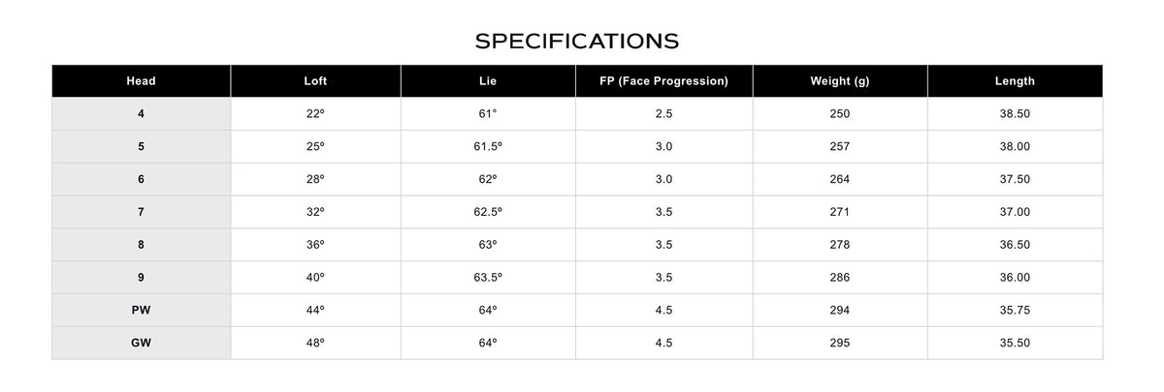
Task: Select the 4 iron head cell
Action: [142, 114]
